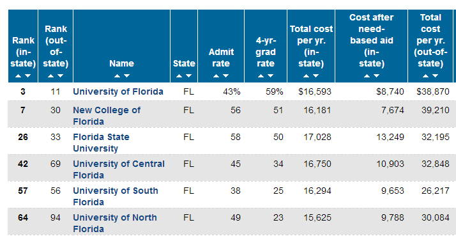This screenshot has height=243, width=456.
Task: Open Florida State University link
Action: [x=101, y=143]
